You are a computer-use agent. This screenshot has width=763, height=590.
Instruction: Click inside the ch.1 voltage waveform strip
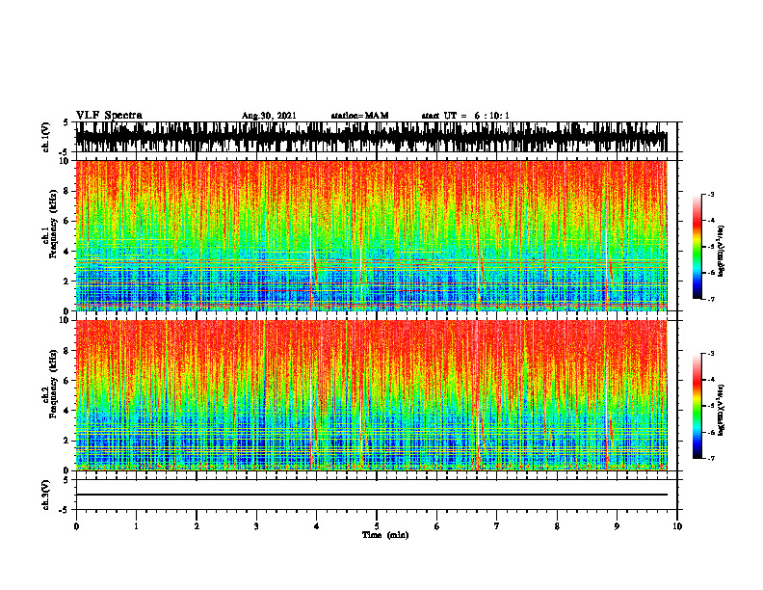pyautogui.click(x=371, y=137)
